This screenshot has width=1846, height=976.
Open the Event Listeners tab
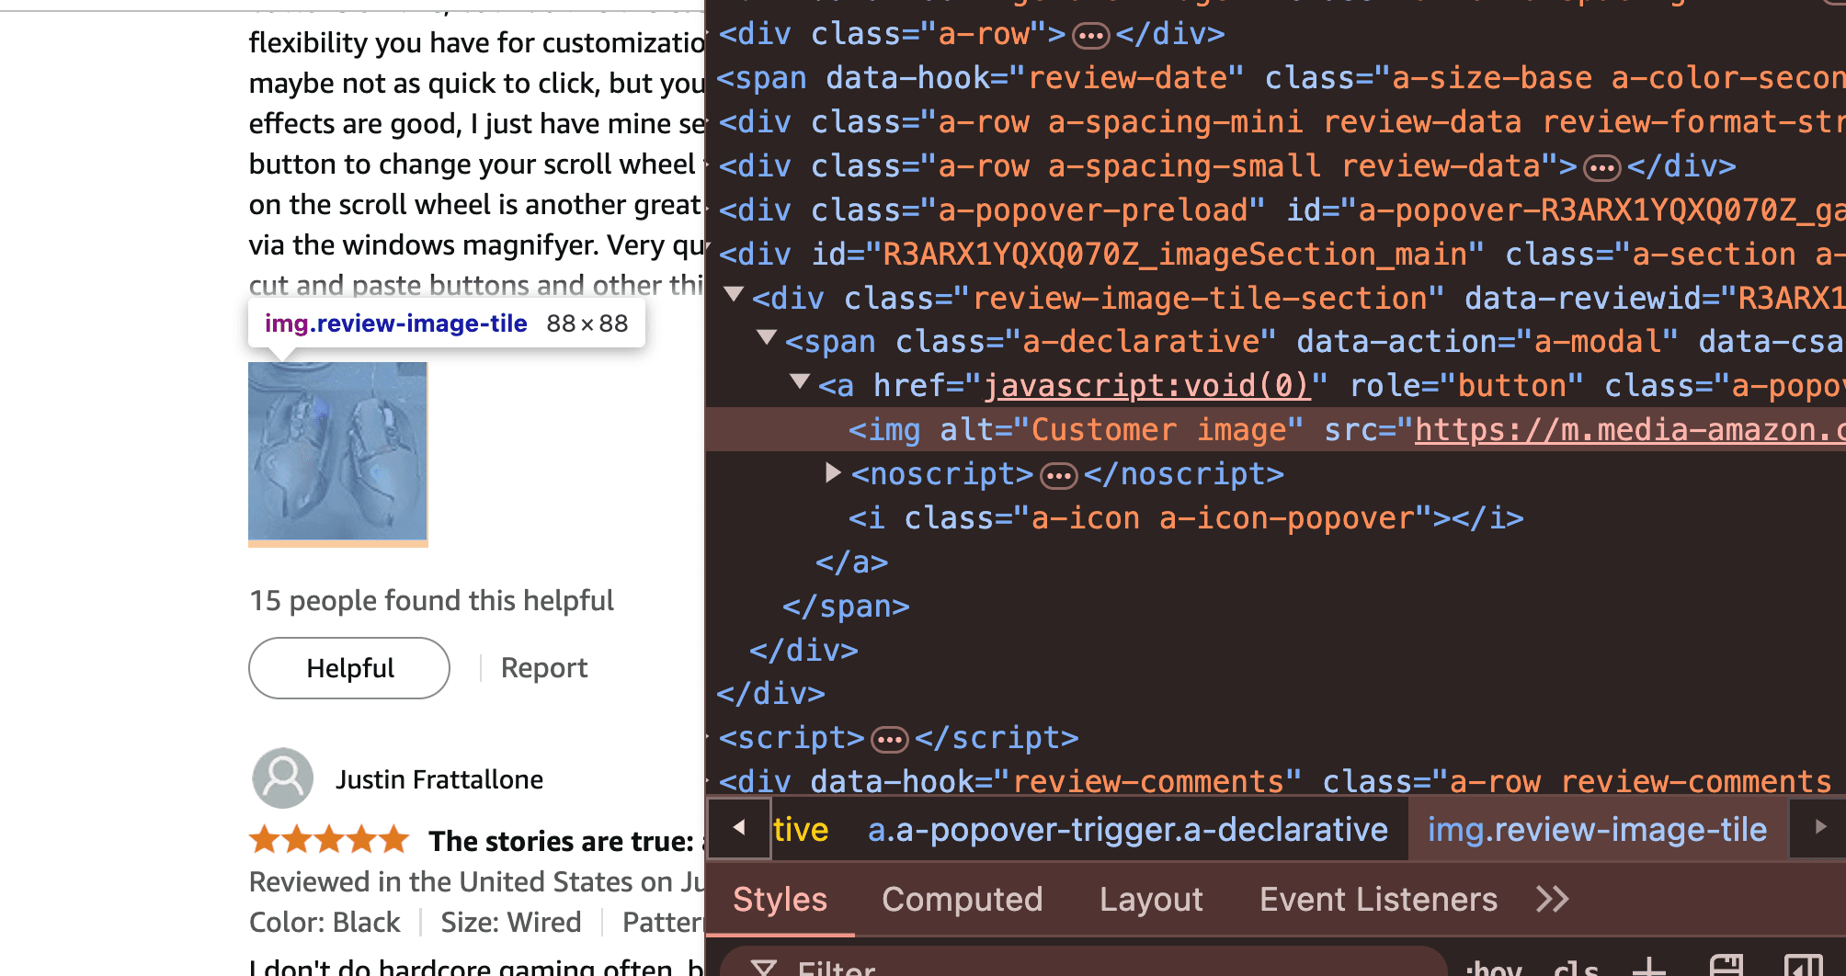(1378, 899)
